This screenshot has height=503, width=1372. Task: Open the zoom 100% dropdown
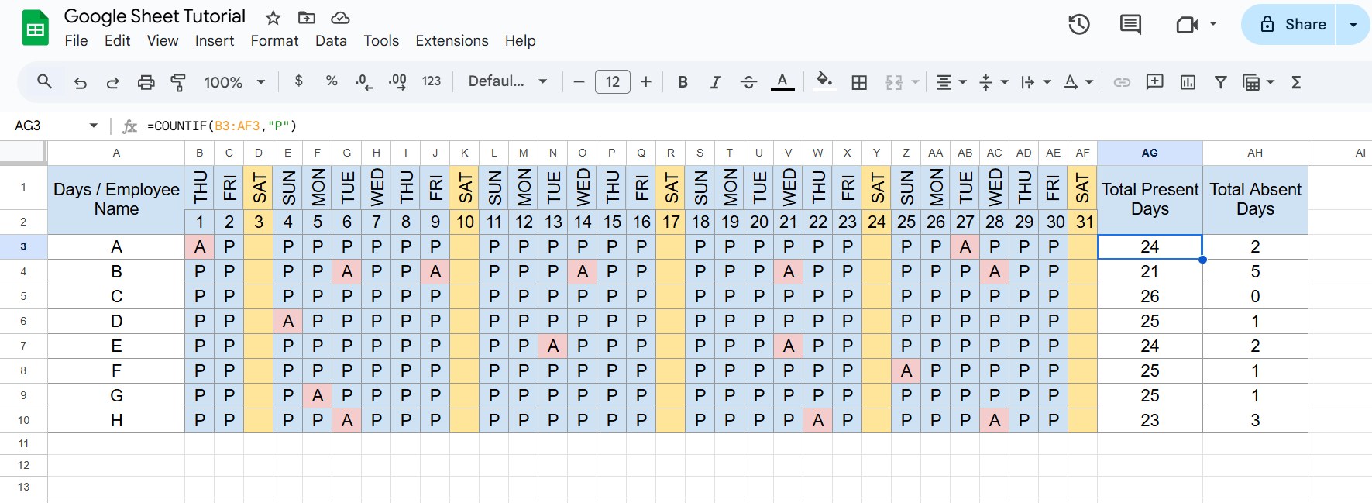[x=234, y=82]
